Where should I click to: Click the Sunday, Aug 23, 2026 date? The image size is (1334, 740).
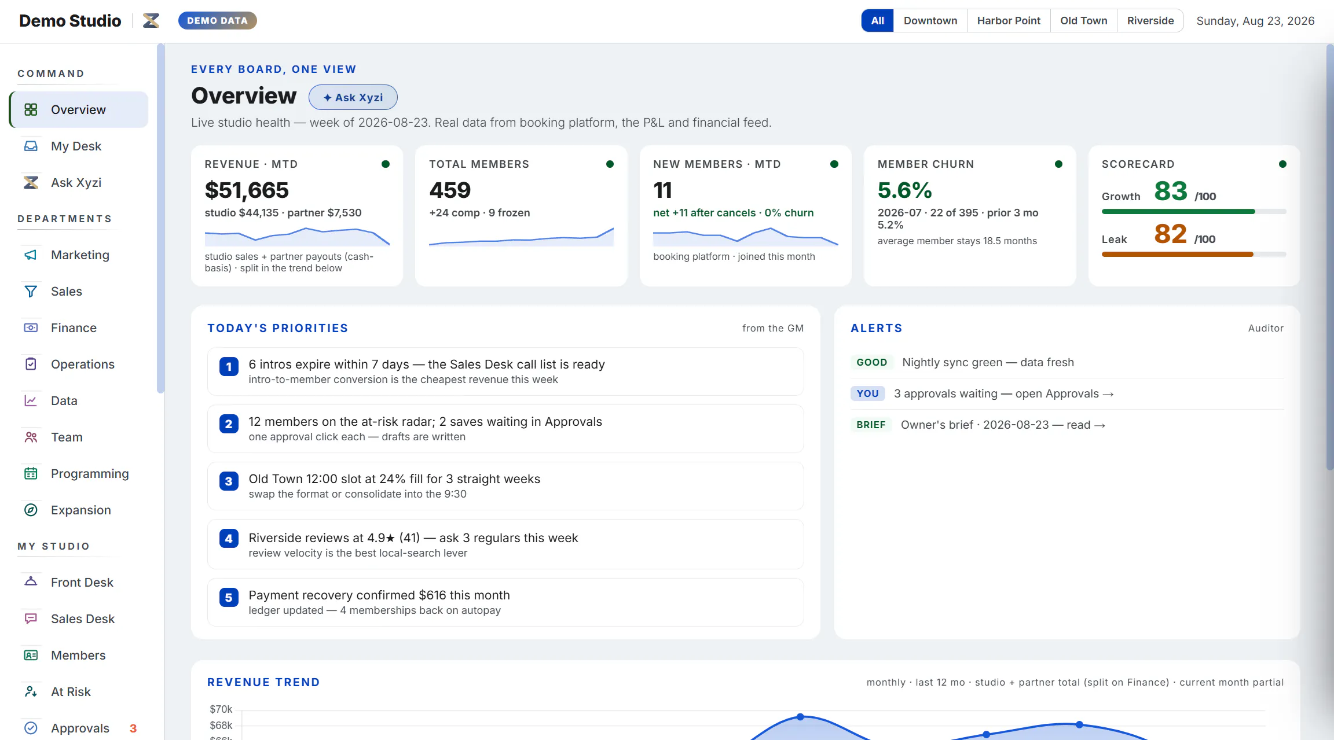click(1255, 21)
